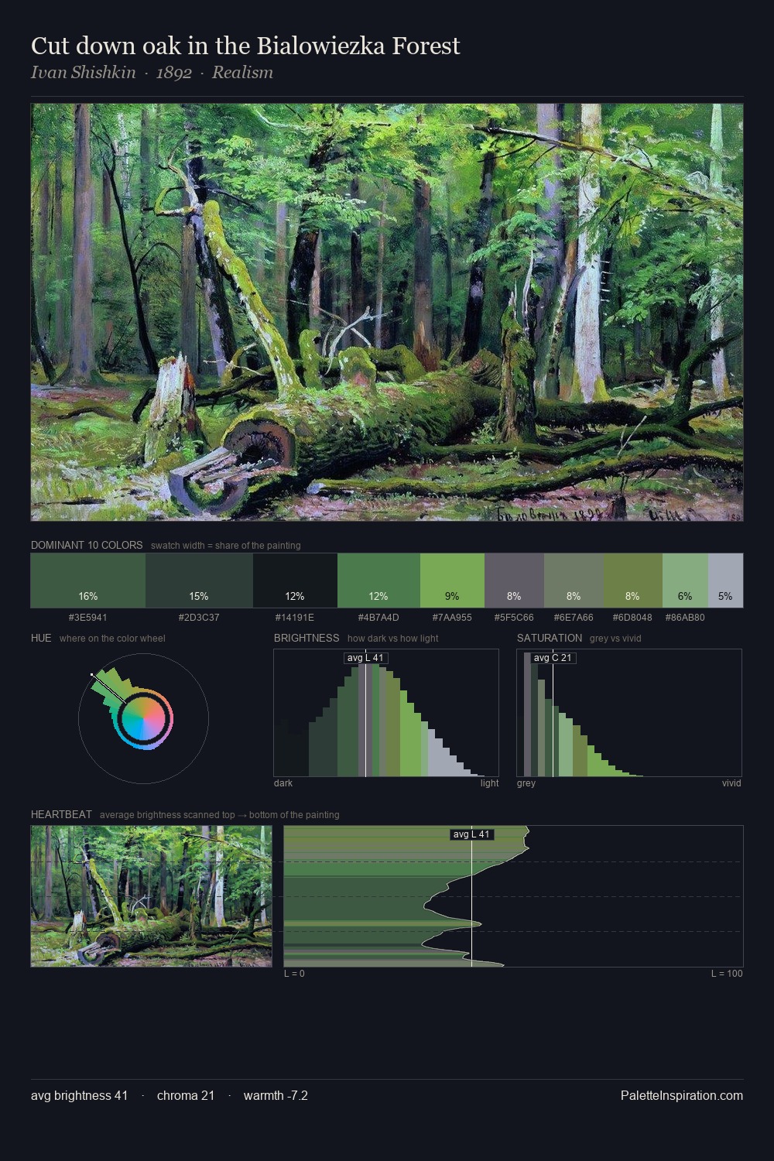This screenshot has width=774, height=1161.
Task: Click the hex code #5F5C66
Action: tap(514, 618)
